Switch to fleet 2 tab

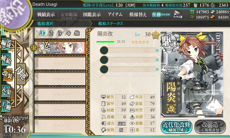[x=51, y=33]
